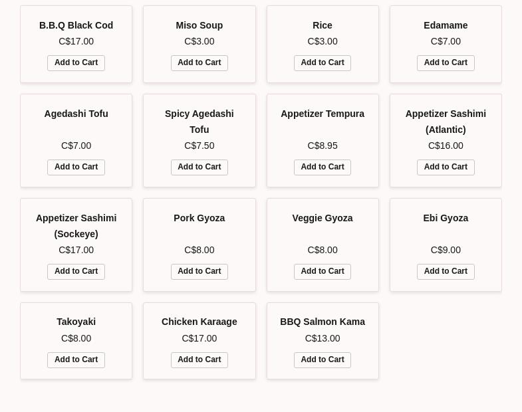The image size is (522, 412).
Task: Add Miso Soup to cart
Action: (199, 63)
